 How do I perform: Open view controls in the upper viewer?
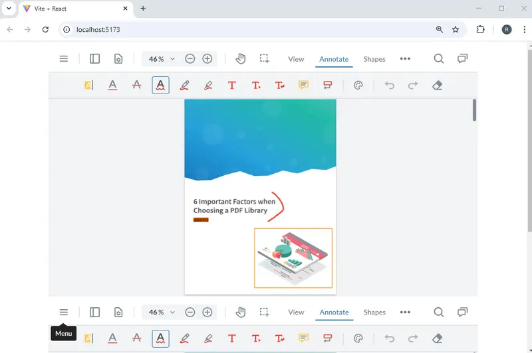pyautogui.click(x=118, y=59)
